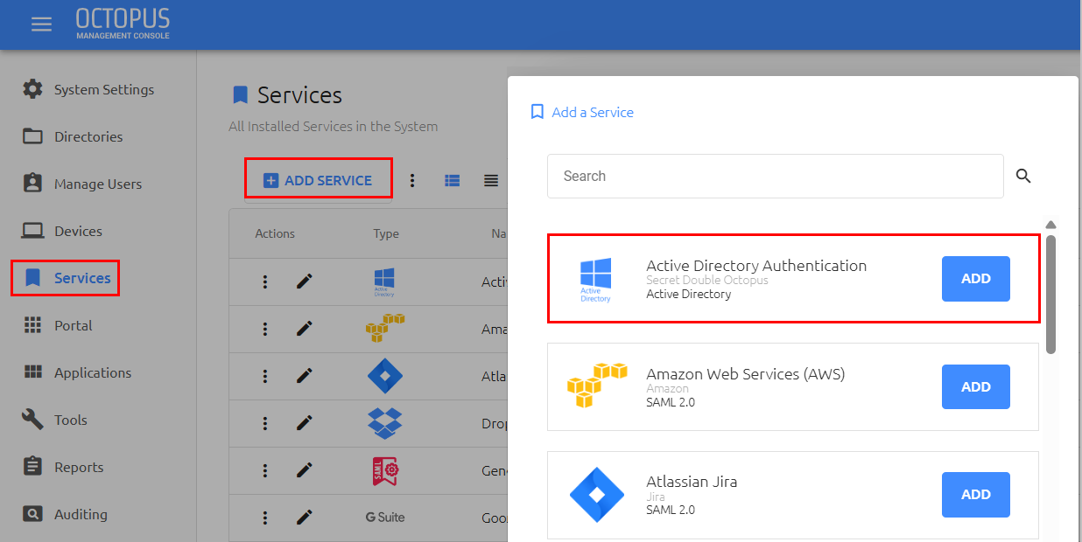Image resolution: width=1082 pixels, height=542 pixels.
Task: Switch to detailed list view icon
Action: click(x=453, y=180)
